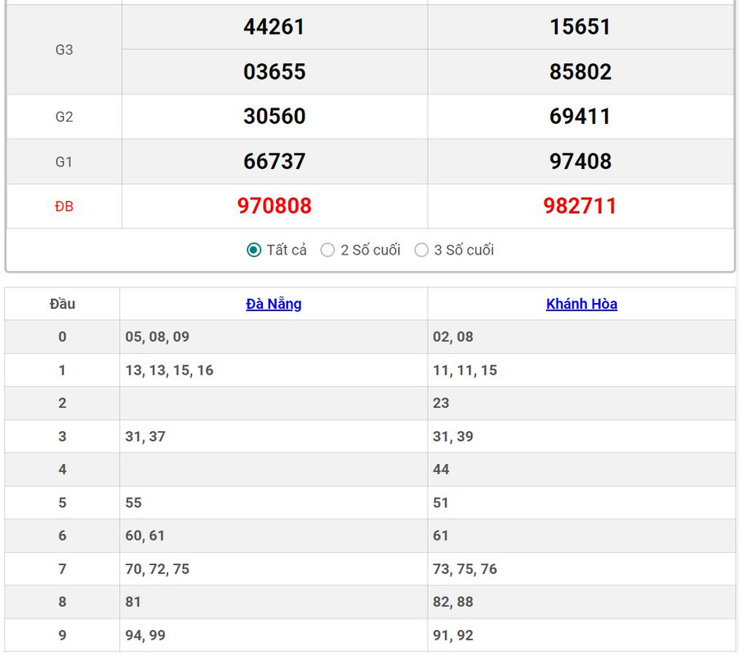
Task: Click the G2 number 30560
Action: (274, 117)
